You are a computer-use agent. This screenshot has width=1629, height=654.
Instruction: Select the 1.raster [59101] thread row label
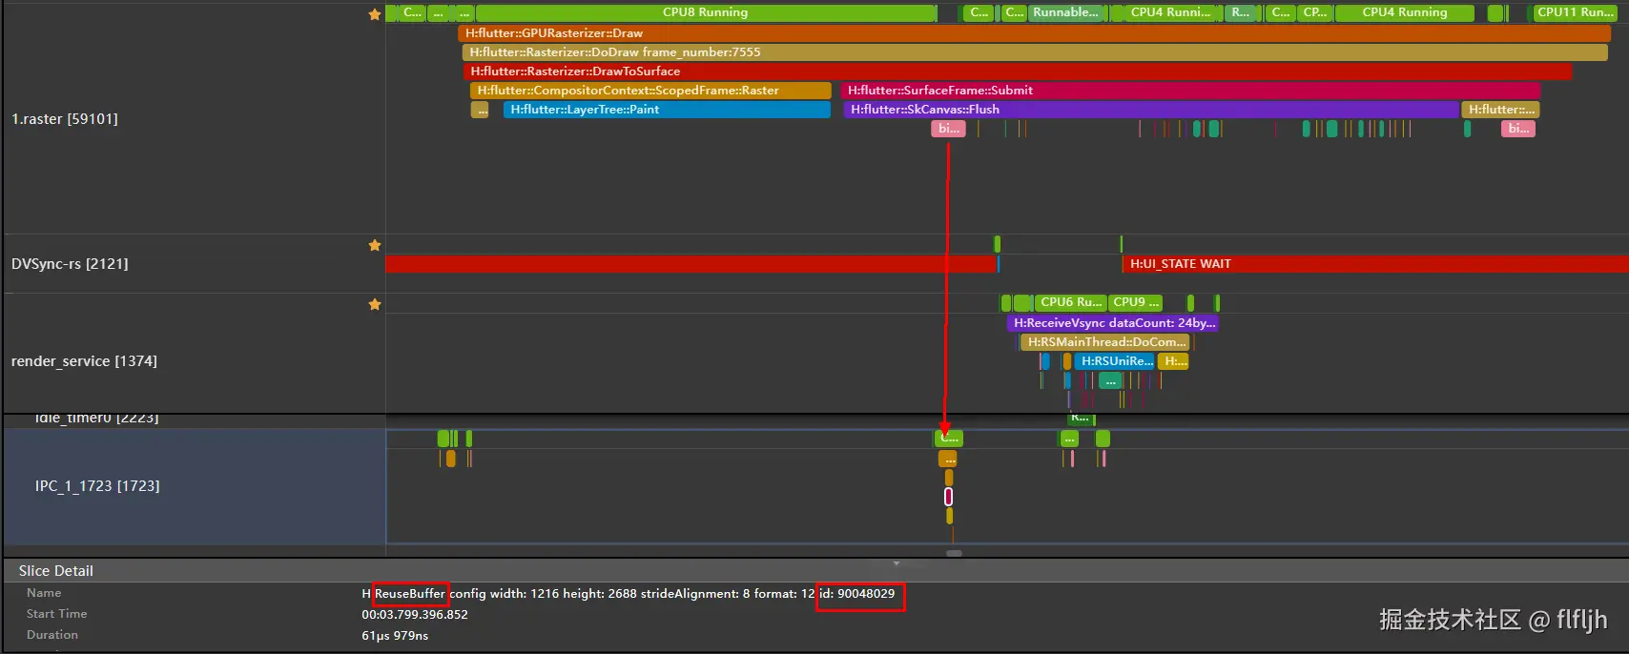[65, 119]
